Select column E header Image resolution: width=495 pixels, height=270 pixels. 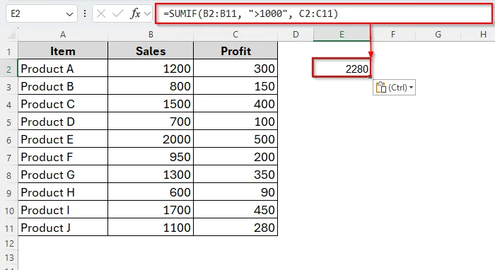click(342, 35)
